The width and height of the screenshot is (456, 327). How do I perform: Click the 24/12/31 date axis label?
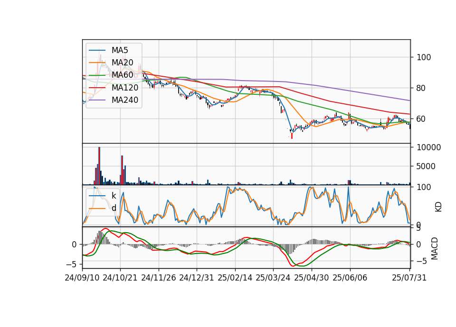point(197,278)
